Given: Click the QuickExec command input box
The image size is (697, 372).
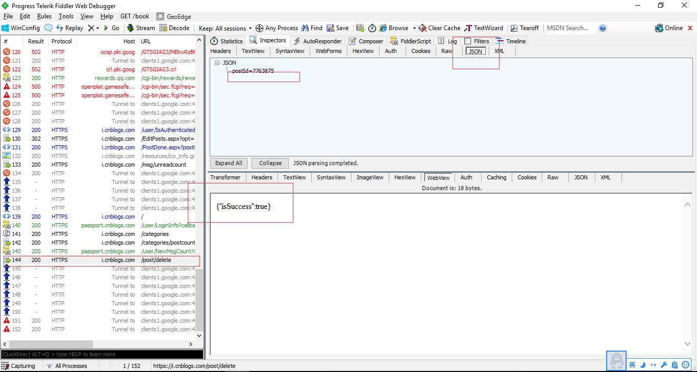Looking at the screenshot, I should [x=102, y=354].
